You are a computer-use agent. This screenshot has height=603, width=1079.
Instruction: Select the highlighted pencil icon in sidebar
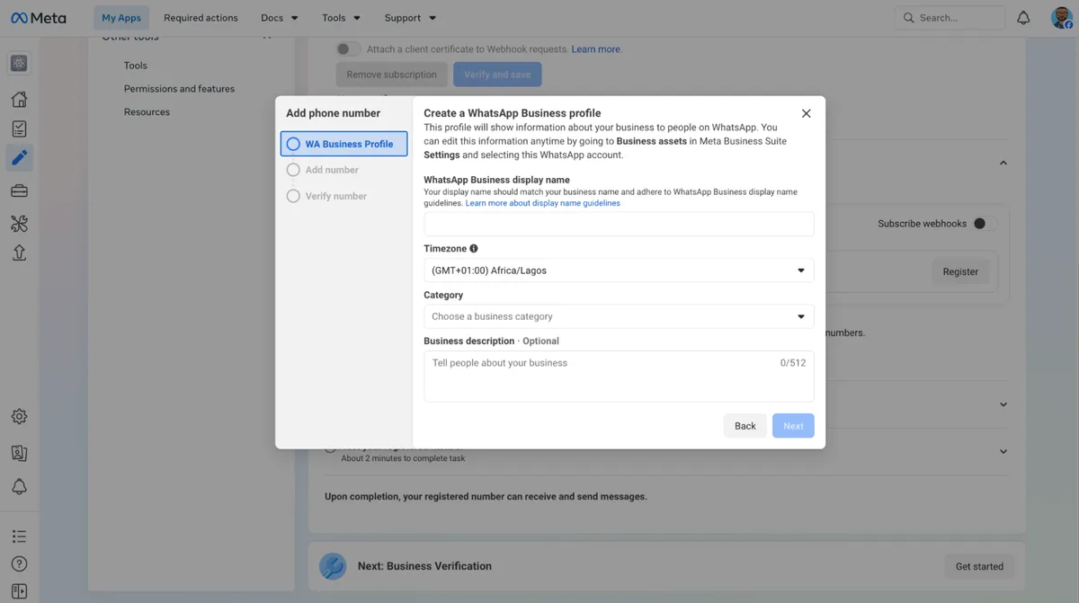[x=19, y=158]
